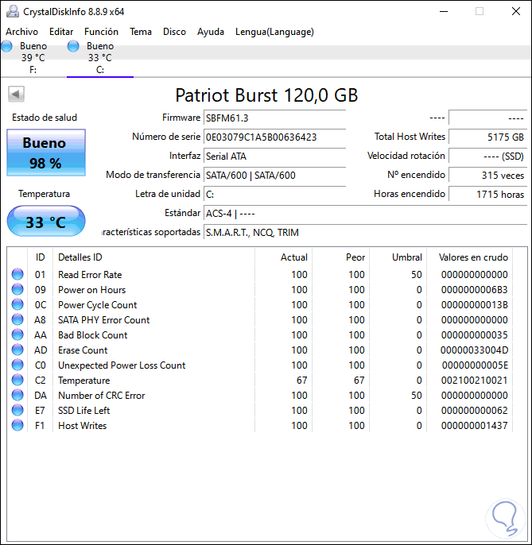
Task: Open the Tema menu
Action: [x=141, y=32]
